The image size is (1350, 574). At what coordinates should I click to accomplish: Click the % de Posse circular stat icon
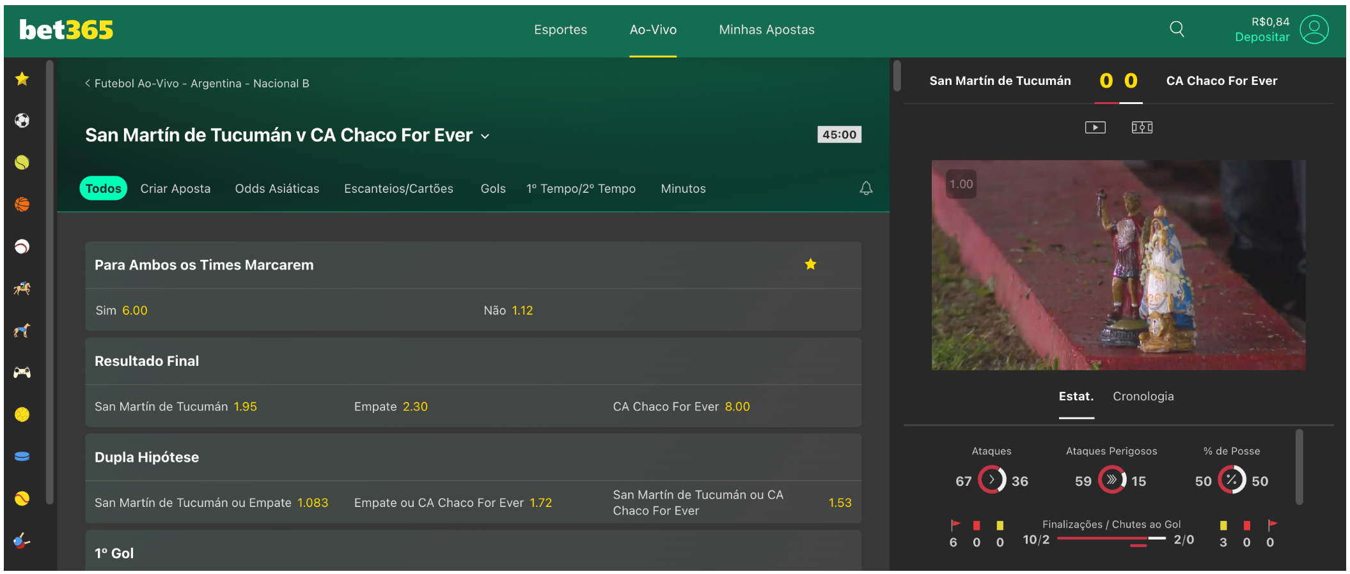(1232, 480)
